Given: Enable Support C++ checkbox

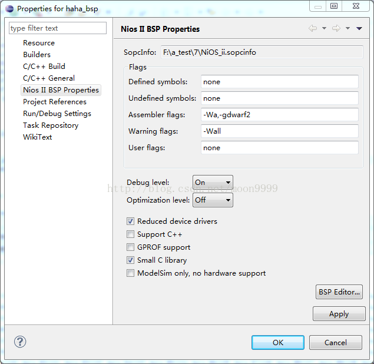Looking at the screenshot, I should pos(130,234).
